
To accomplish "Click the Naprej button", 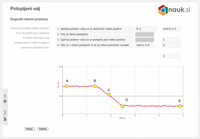I will click(x=43, y=129).
